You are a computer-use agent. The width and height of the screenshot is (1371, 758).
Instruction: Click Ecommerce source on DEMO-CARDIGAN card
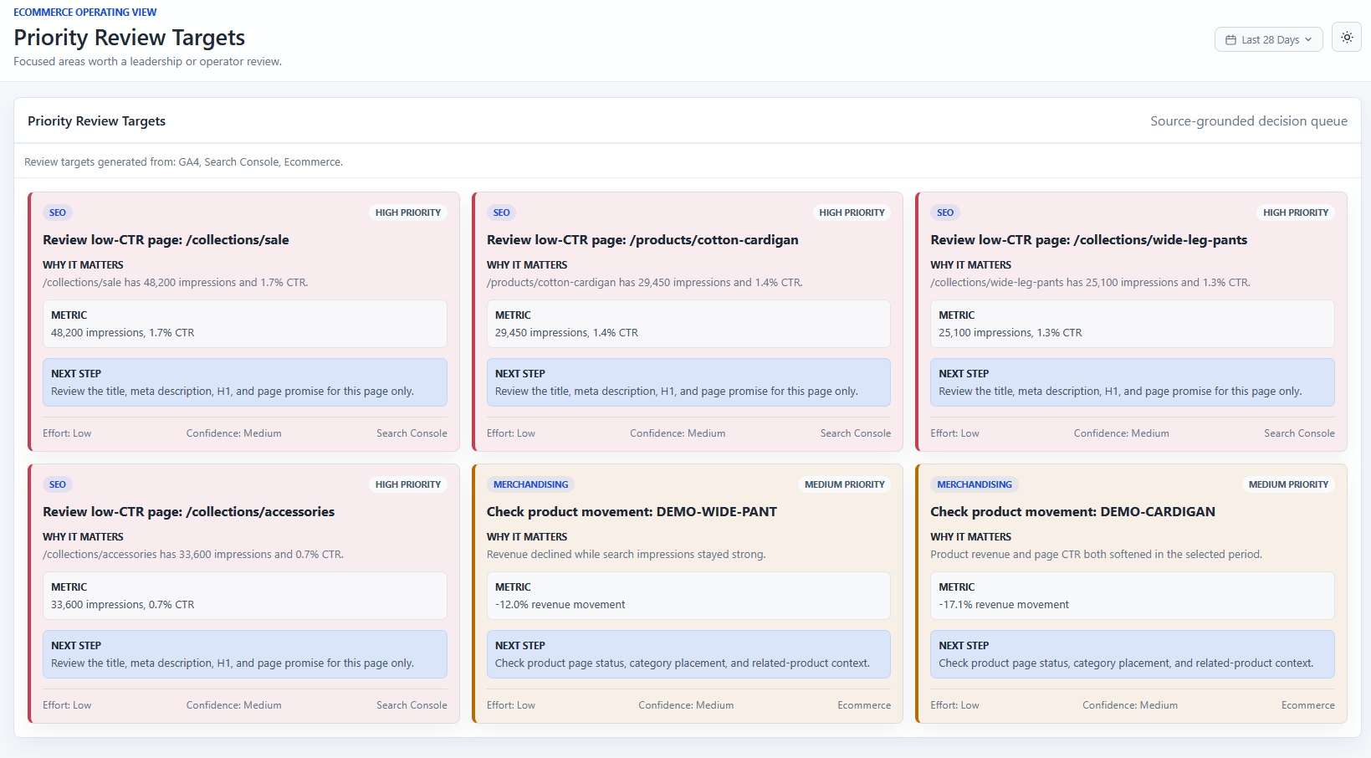(x=1308, y=705)
